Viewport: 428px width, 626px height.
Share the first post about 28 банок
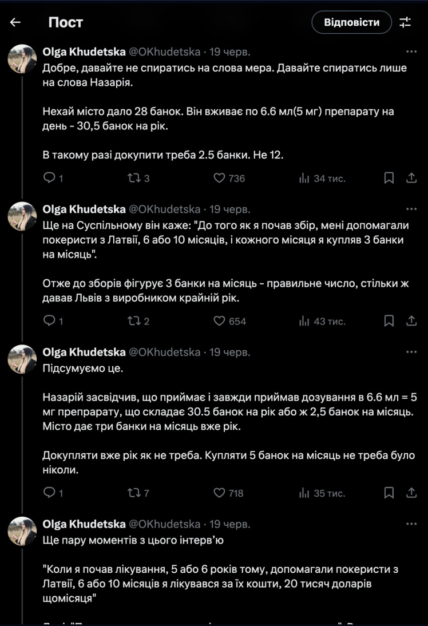click(x=411, y=179)
